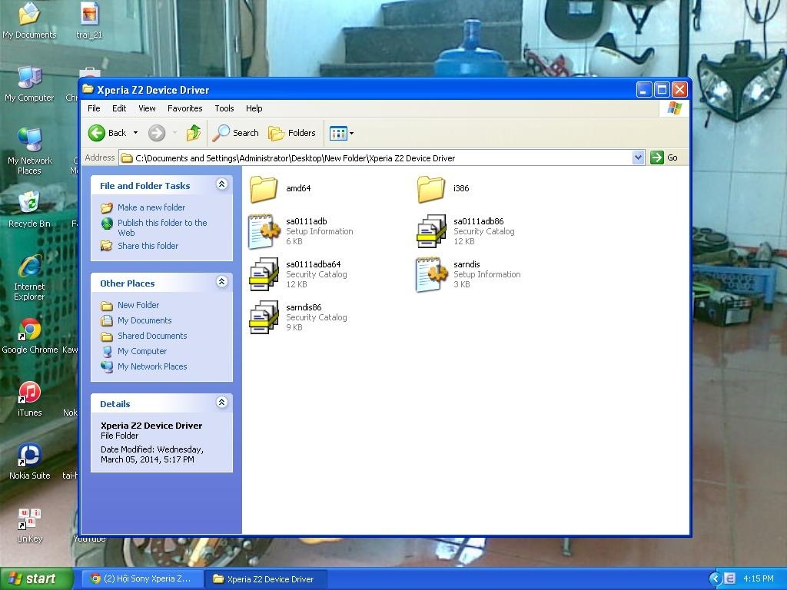Go to Shared Documents in Other Places
This screenshot has height=590, width=787.
coord(152,336)
